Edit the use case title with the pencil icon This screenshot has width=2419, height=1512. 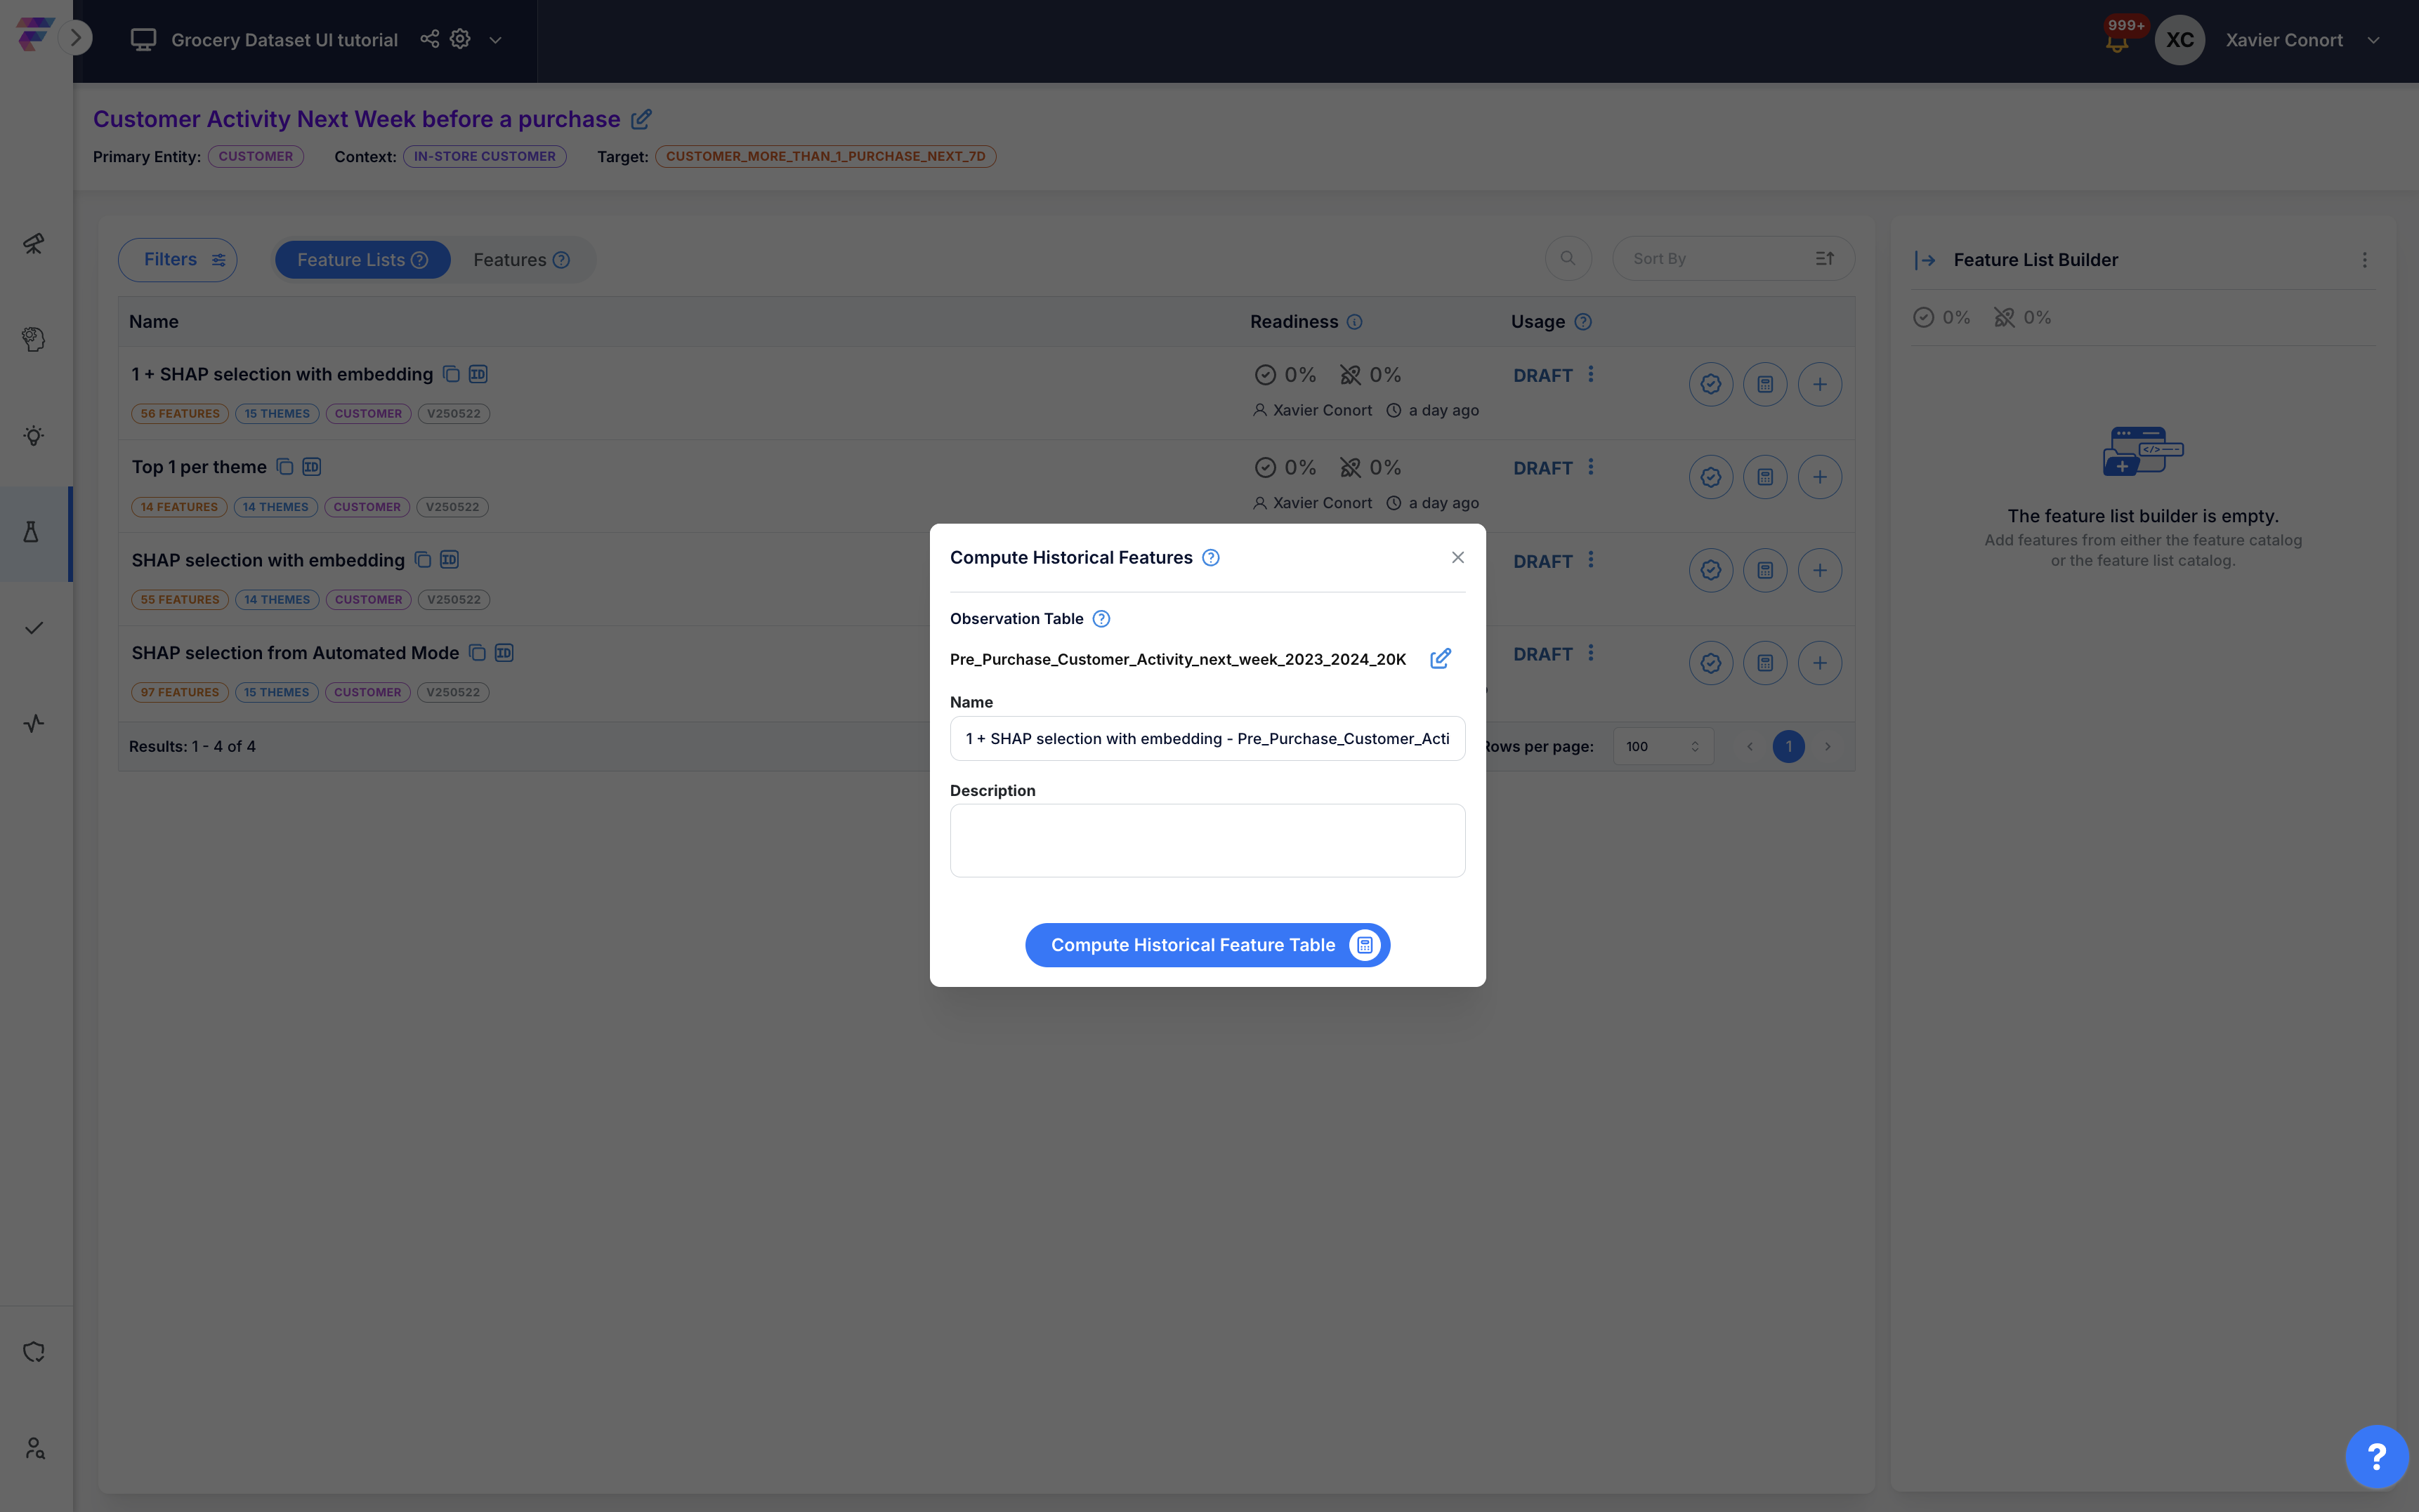[x=641, y=119]
